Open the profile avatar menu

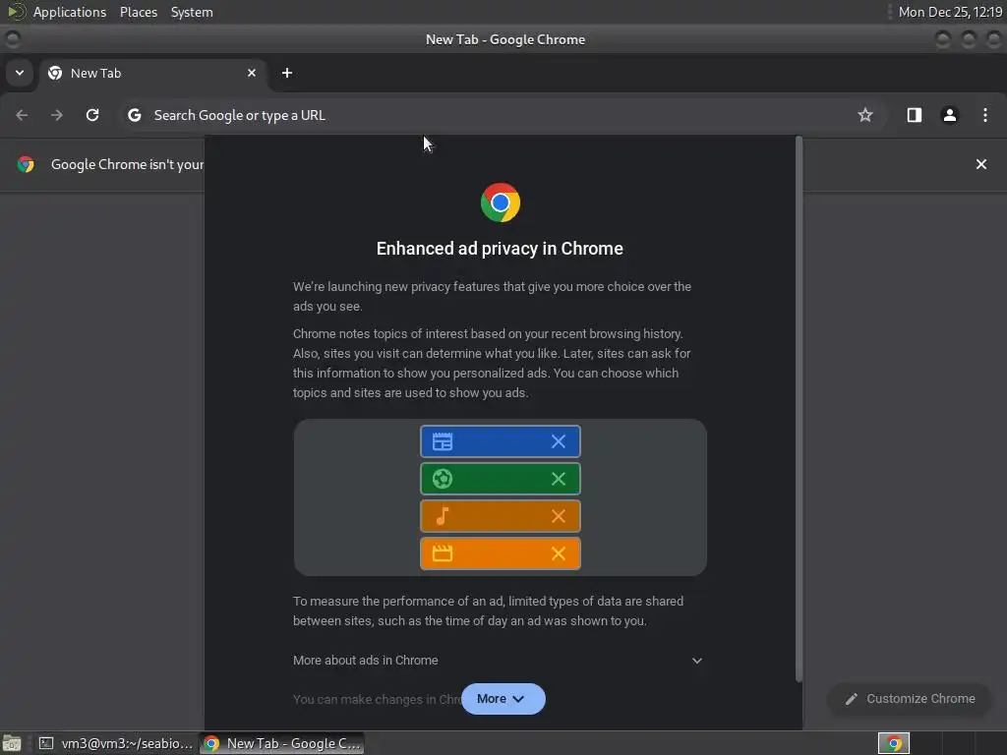pyautogui.click(x=949, y=115)
